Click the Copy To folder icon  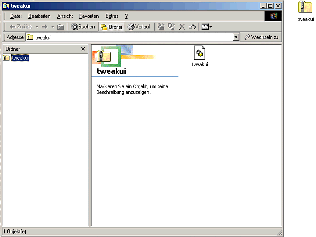[x=171, y=27]
